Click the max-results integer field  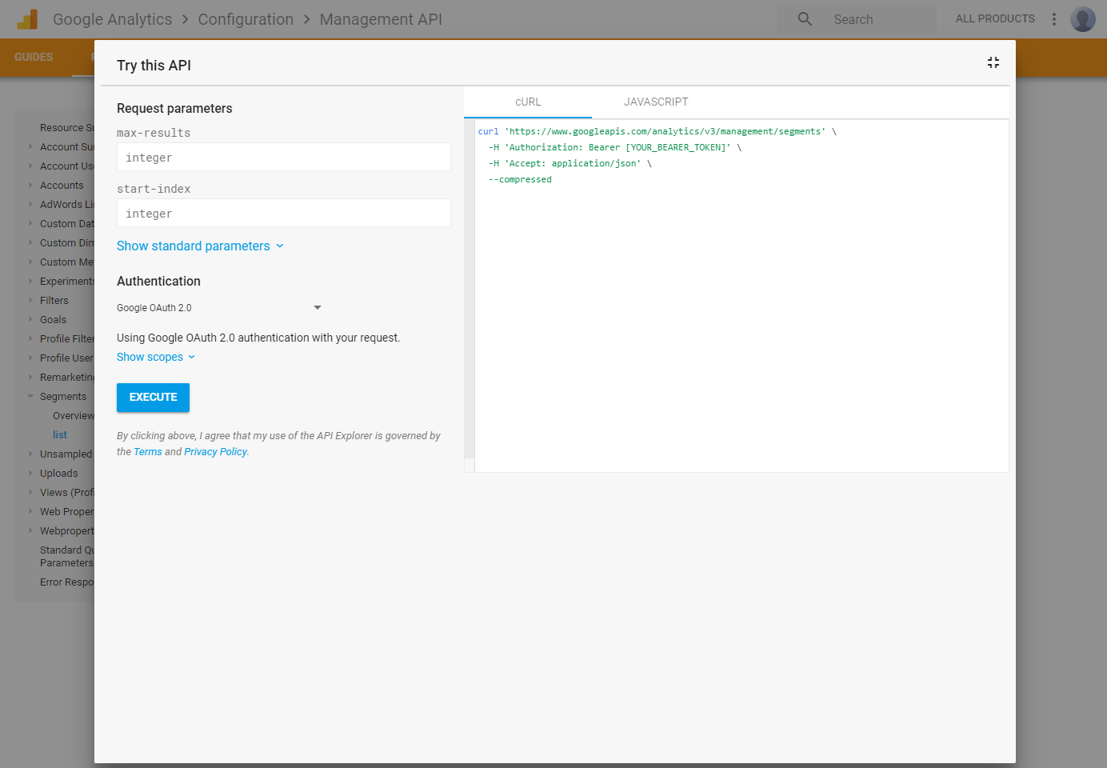click(283, 157)
